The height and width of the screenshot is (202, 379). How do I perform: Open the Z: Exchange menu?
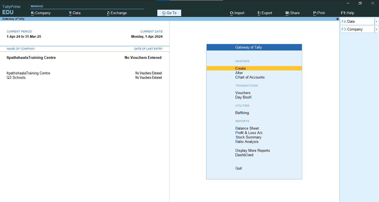click(x=117, y=13)
